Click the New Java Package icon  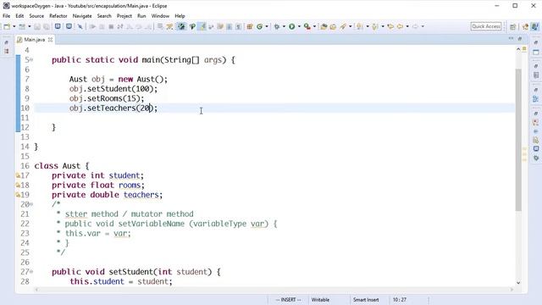(x=250, y=26)
